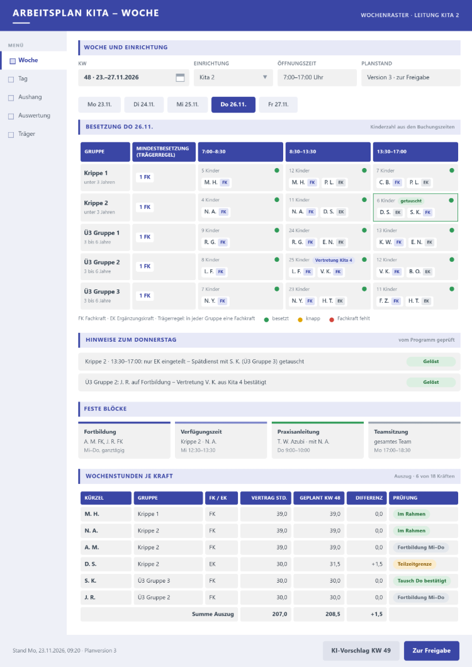Select the Do 26.11. day tab
The height and width of the screenshot is (667, 472).
click(233, 104)
